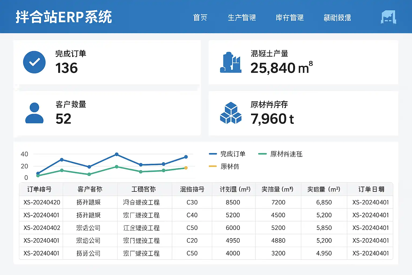Click the yellow line swatch in the chart legend
412x275 pixels.
coord(213,166)
